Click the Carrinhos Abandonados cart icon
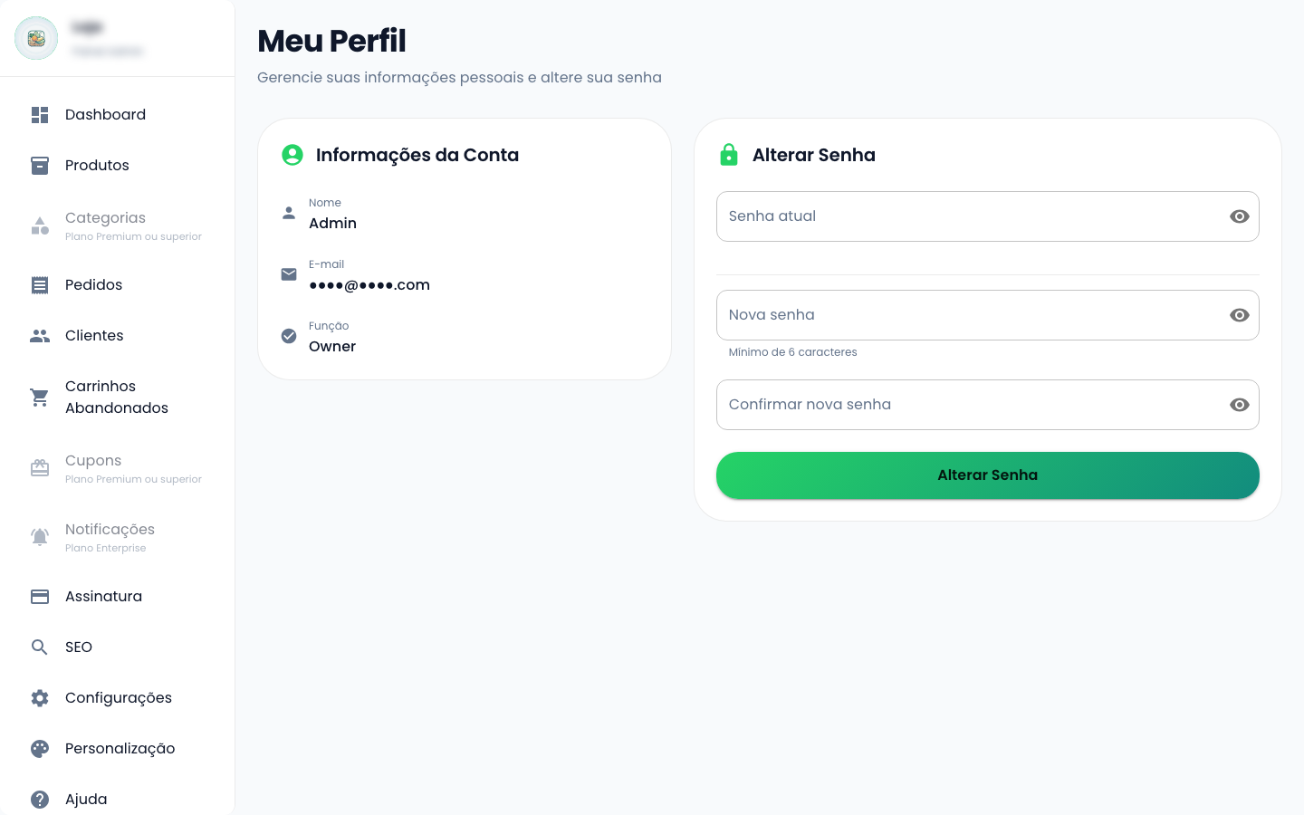The height and width of the screenshot is (815, 1304). click(39, 397)
